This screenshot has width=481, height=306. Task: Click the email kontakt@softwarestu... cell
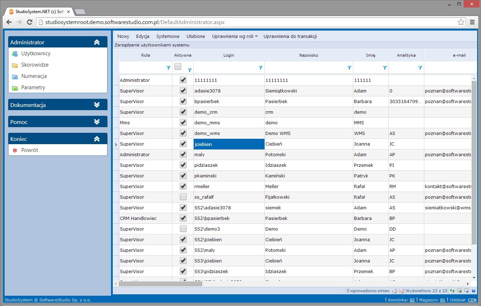pos(448,186)
